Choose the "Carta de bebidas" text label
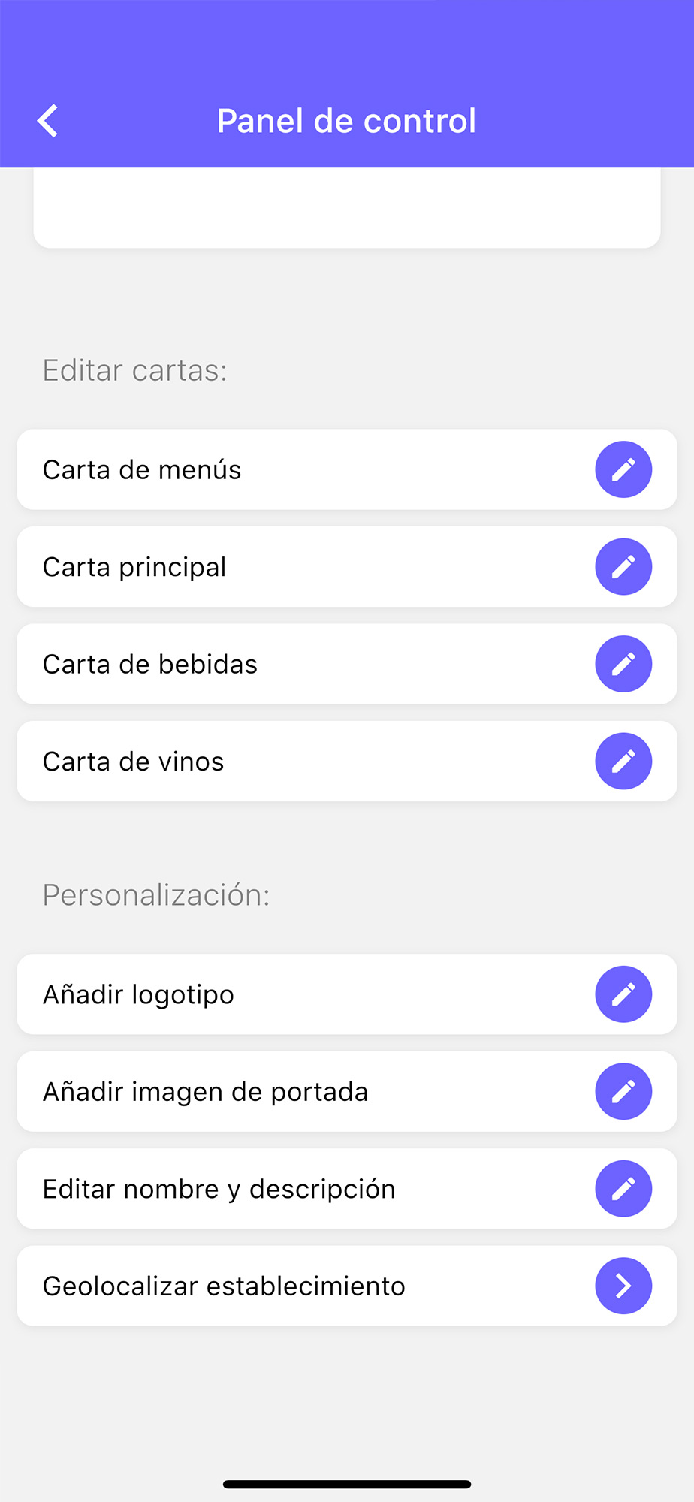The height and width of the screenshot is (1502, 694). pos(150,665)
